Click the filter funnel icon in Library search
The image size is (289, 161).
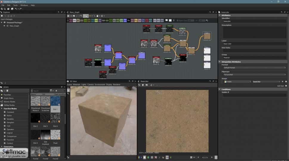(51, 91)
